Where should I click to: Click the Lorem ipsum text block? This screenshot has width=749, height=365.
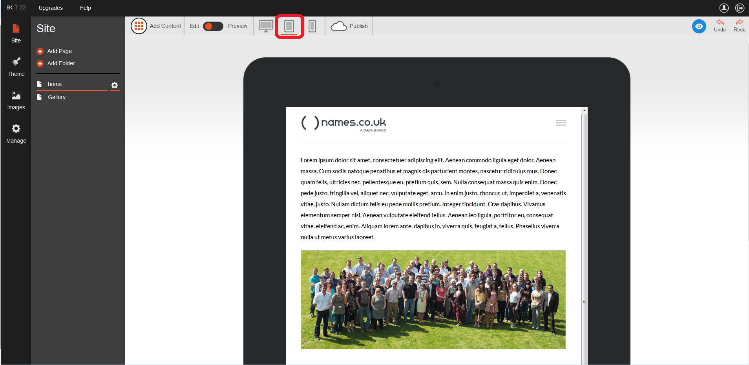433,199
